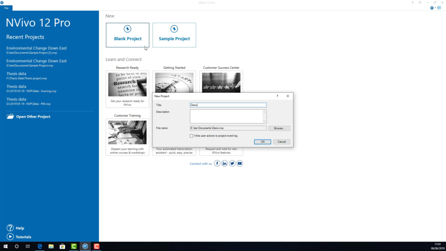
Task: Cancel the New Project dialog
Action: pos(281,142)
